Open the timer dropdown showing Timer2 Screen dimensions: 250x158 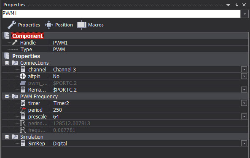point(244,103)
